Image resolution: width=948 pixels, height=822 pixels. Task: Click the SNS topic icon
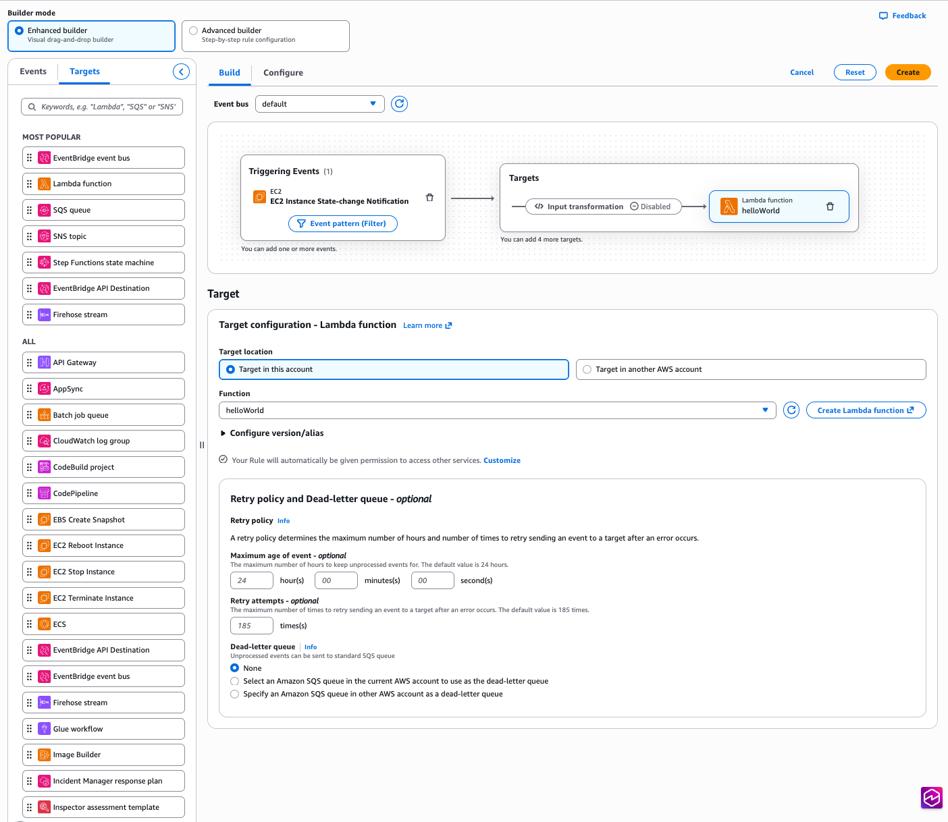pyautogui.click(x=44, y=236)
